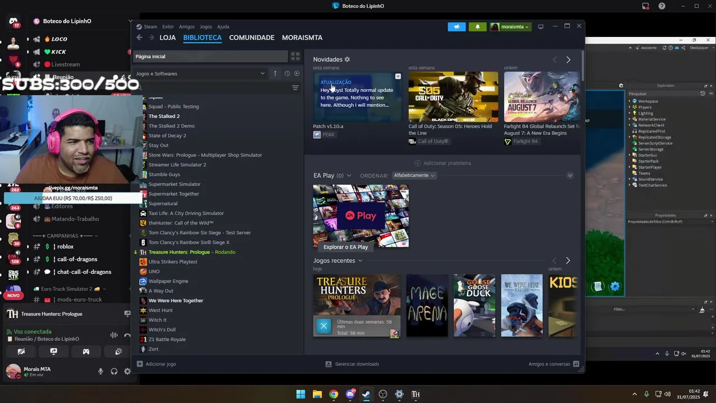Go back with Steam's left arrow
Image resolution: width=716 pixels, height=403 pixels.
(x=139, y=38)
